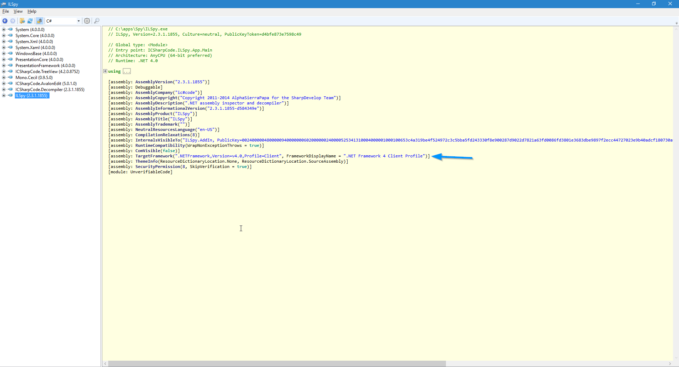Open the Help menu
The height and width of the screenshot is (367, 679).
click(x=31, y=11)
